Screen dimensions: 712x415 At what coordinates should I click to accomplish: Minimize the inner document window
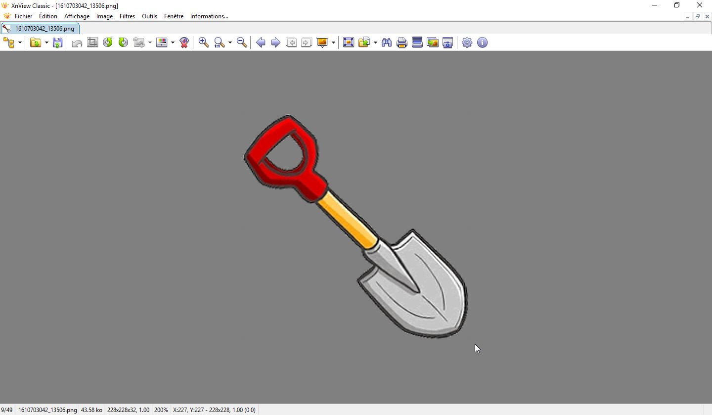coord(688,16)
